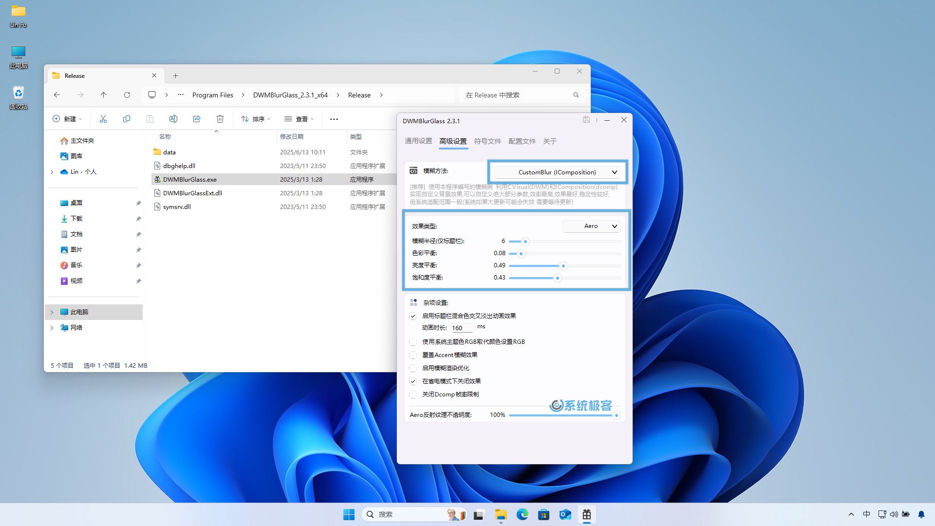935x526 pixels.
Task: Expand the 新建 new item dropdown
Action: 68,119
